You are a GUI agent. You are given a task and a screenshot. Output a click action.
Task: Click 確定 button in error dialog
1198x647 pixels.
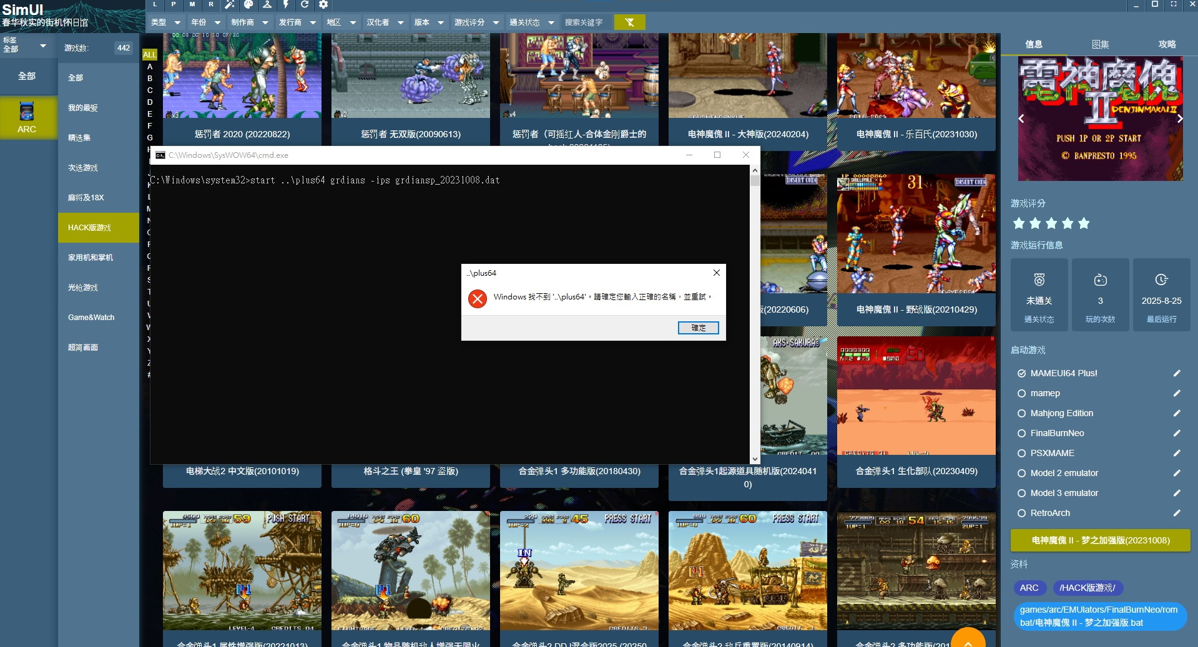698,328
